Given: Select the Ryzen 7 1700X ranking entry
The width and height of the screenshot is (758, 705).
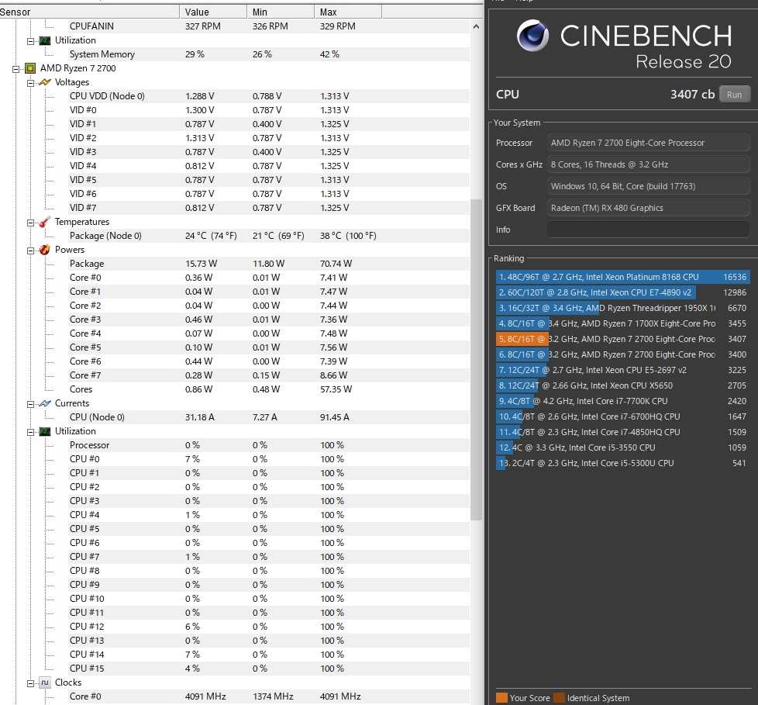Looking at the screenshot, I should 622,323.
